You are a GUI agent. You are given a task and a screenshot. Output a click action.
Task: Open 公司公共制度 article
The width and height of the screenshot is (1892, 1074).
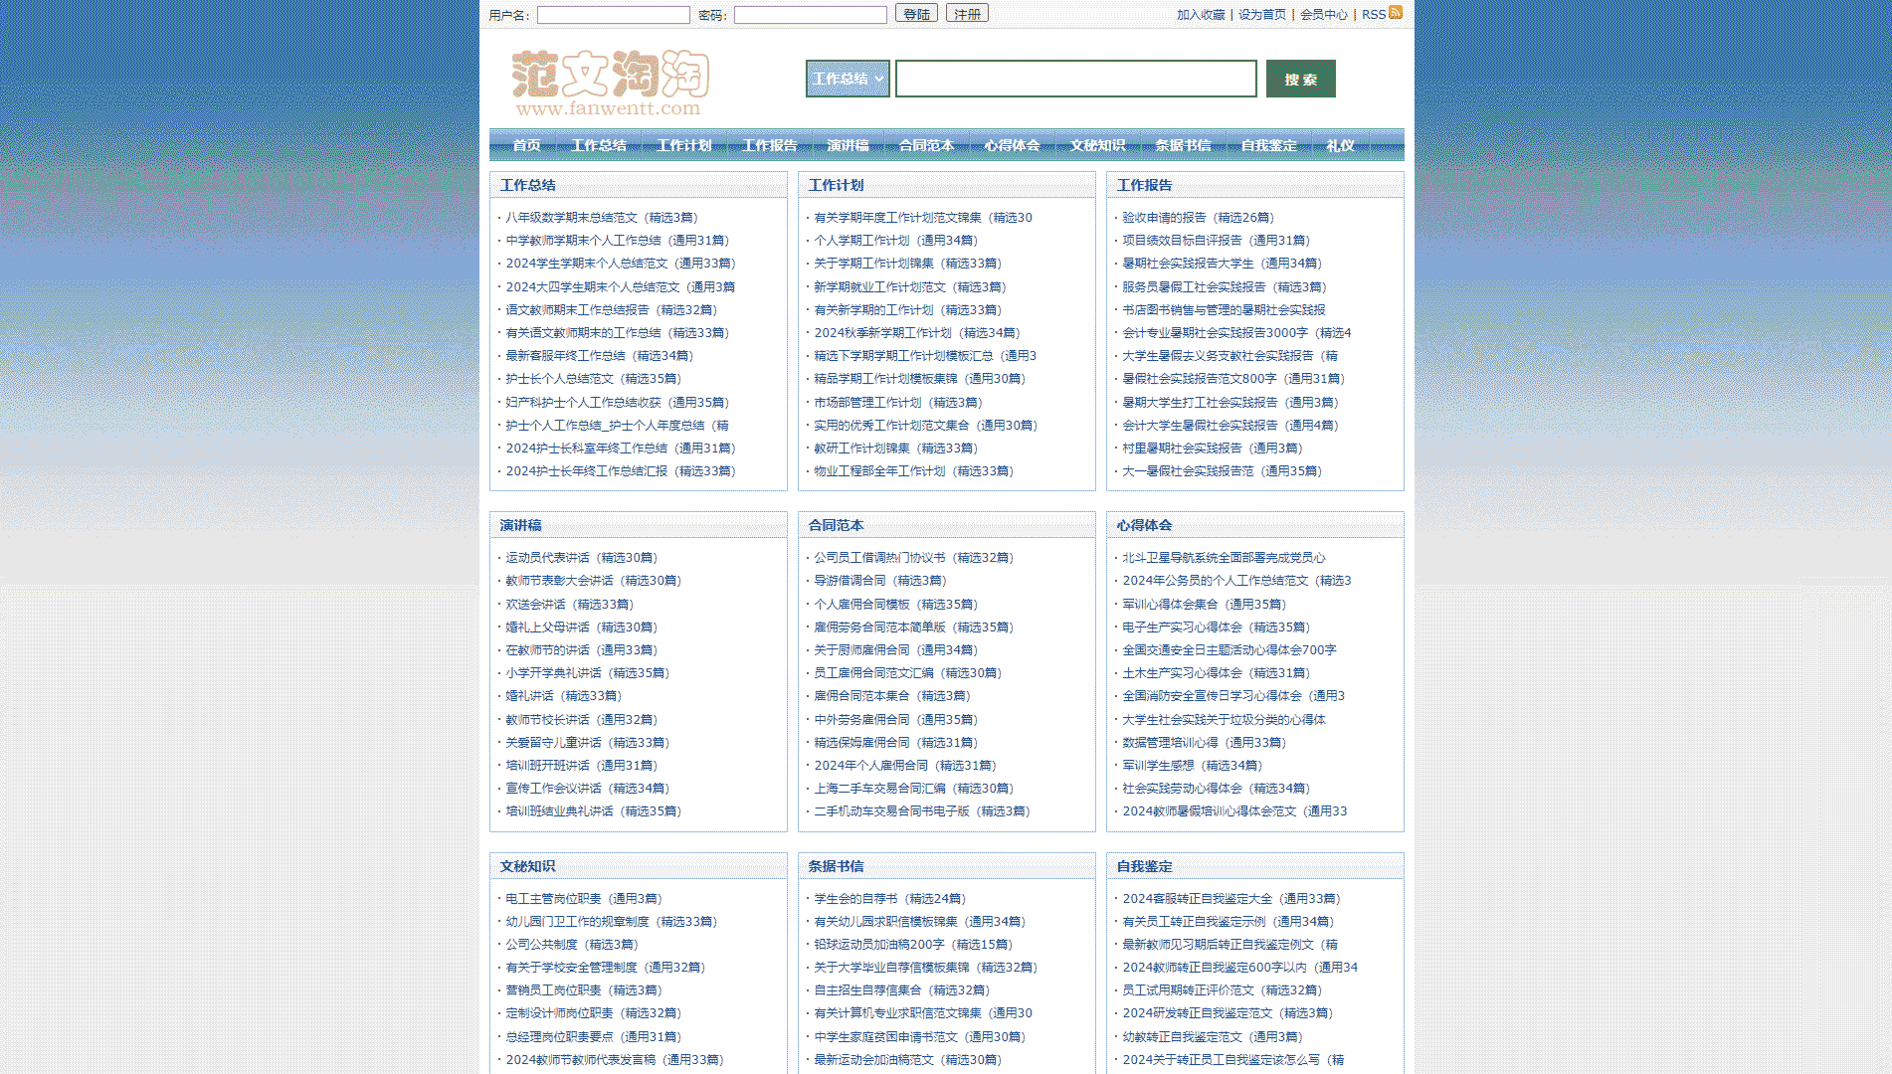tap(572, 945)
